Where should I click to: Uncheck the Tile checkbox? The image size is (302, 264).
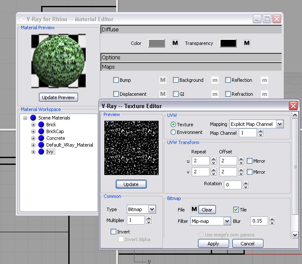pyautogui.click(x=236, y=209)
